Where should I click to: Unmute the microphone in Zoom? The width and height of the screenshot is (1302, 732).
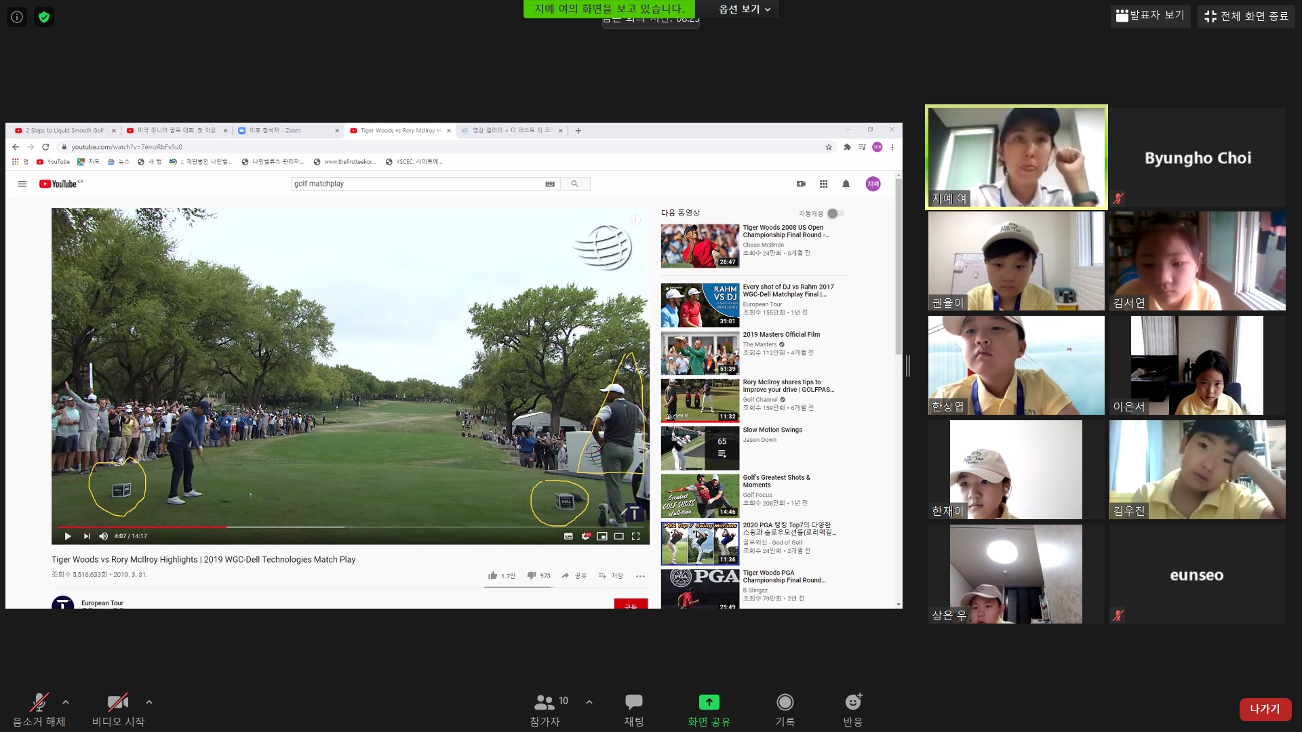point(39,702)
